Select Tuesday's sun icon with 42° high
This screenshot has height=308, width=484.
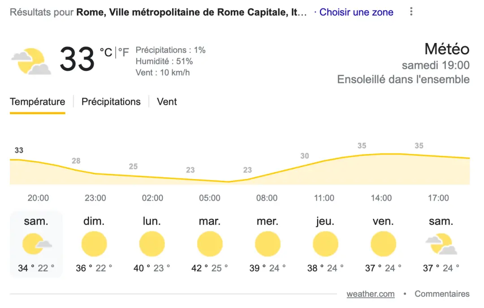pos(210,244)
